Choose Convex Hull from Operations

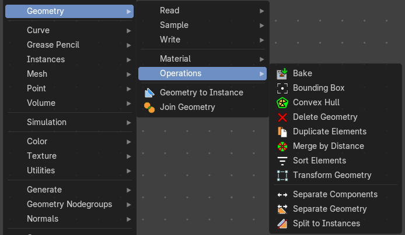coord(335,102)
